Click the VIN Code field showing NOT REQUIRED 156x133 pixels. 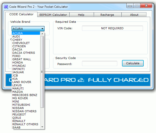(x=112, y=28)
